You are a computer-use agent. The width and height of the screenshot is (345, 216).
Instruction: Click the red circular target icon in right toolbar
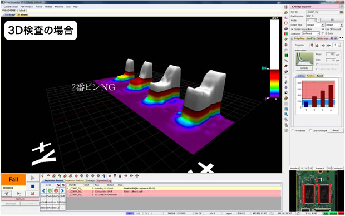tap(286, 23)
